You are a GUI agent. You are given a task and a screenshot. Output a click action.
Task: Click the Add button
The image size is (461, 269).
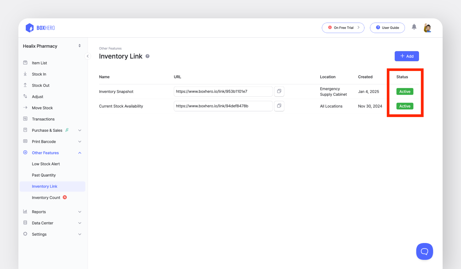pos(406,56)
